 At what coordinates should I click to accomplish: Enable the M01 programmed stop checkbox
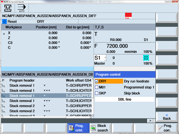tap(97, 87)
